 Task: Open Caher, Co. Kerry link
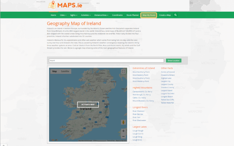pyautogui.click(x=139, y=98)
